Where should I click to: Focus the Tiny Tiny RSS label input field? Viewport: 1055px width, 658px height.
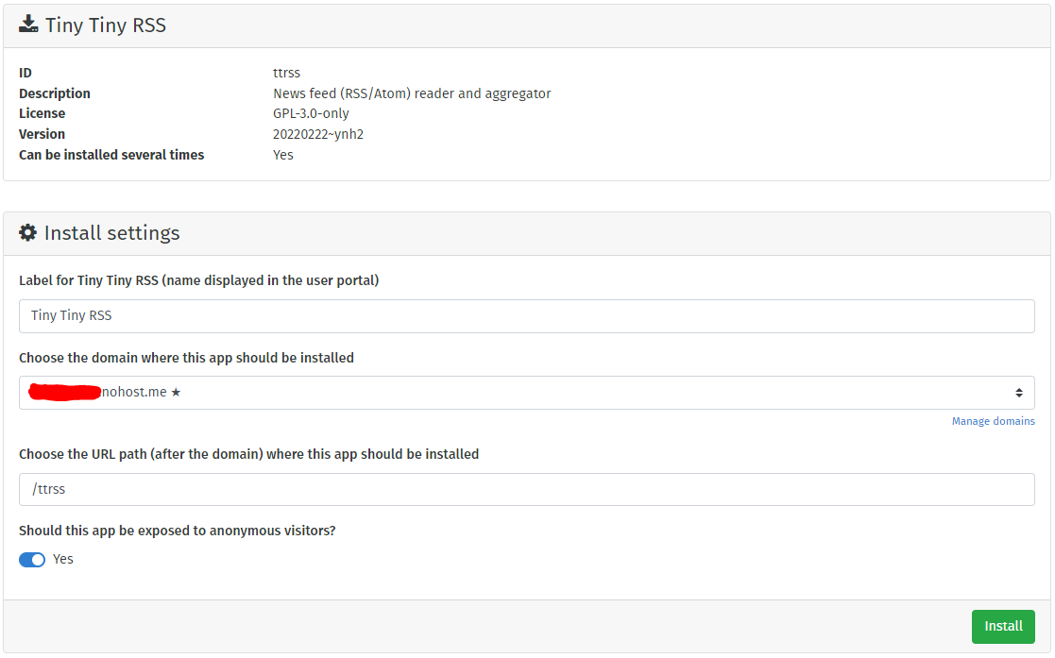pyautogui.click(x=526, y=316)
